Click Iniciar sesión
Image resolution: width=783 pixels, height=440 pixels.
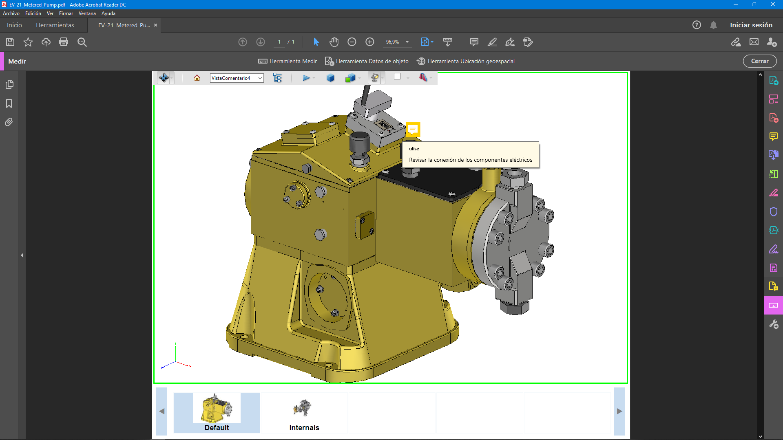751,25
